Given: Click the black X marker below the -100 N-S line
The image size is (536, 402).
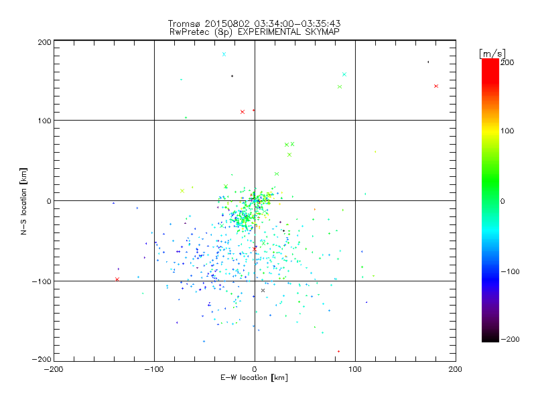Looking at the screenshot, I should 263,291.
